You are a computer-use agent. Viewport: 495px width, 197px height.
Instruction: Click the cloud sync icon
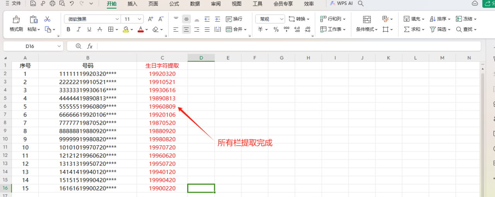coord(475,3)
